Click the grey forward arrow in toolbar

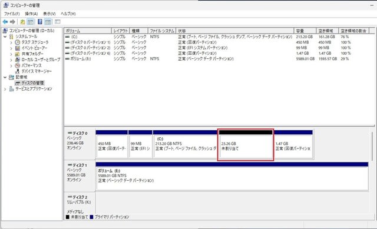(x=12, y=22)
